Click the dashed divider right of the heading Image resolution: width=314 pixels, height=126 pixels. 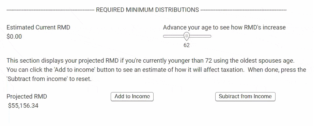(244, 10)
